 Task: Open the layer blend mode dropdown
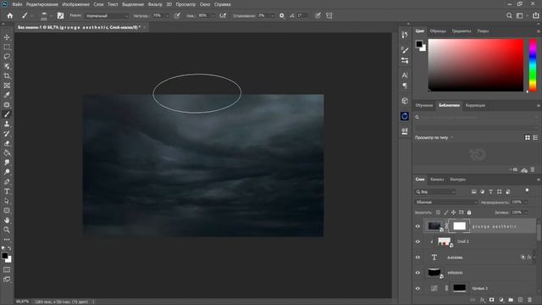446,202
